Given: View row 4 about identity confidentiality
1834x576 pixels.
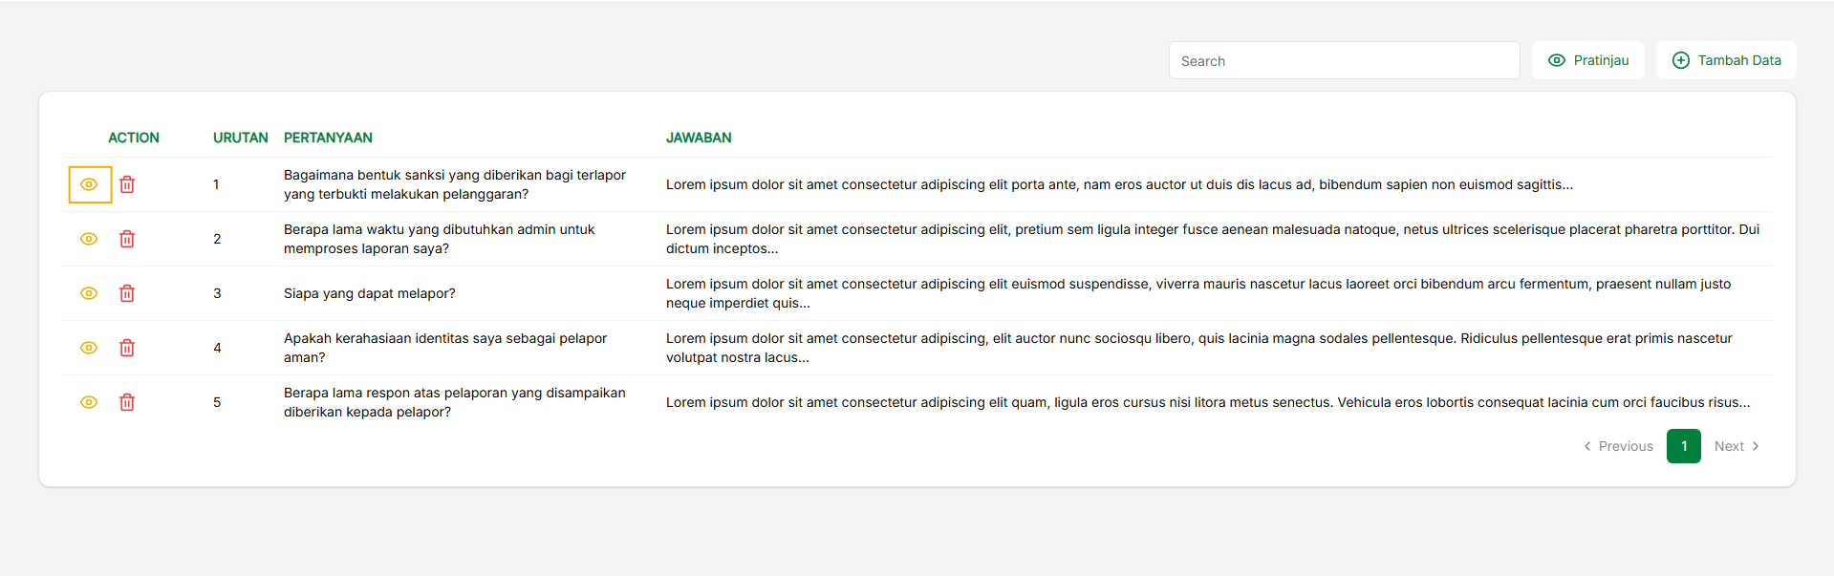Looking at the screenshot, I should tap(89, 348).
